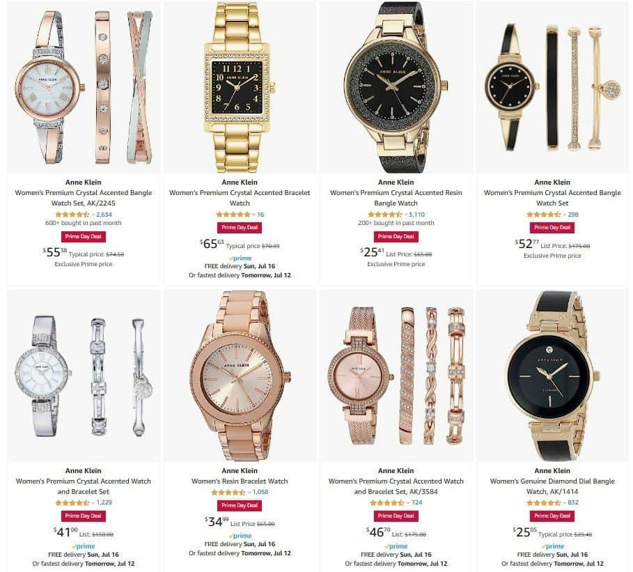Open the AK/1414 diamond dial watch image

pos(552,376)
